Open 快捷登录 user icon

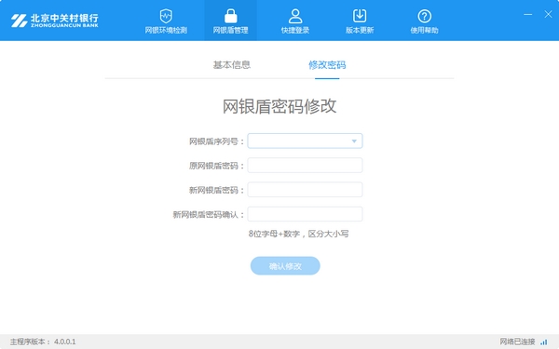295,16
